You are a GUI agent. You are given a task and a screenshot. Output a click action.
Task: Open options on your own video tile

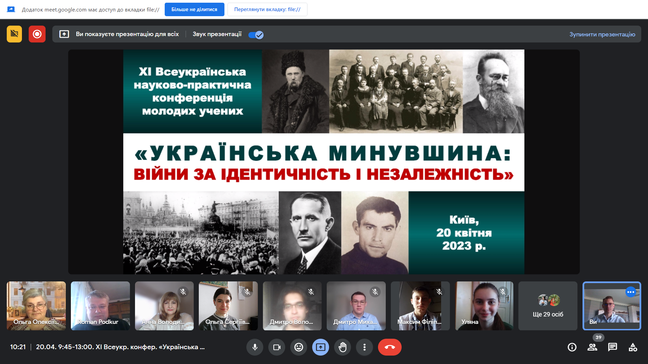pyautogui.click(x=630, y=292)
